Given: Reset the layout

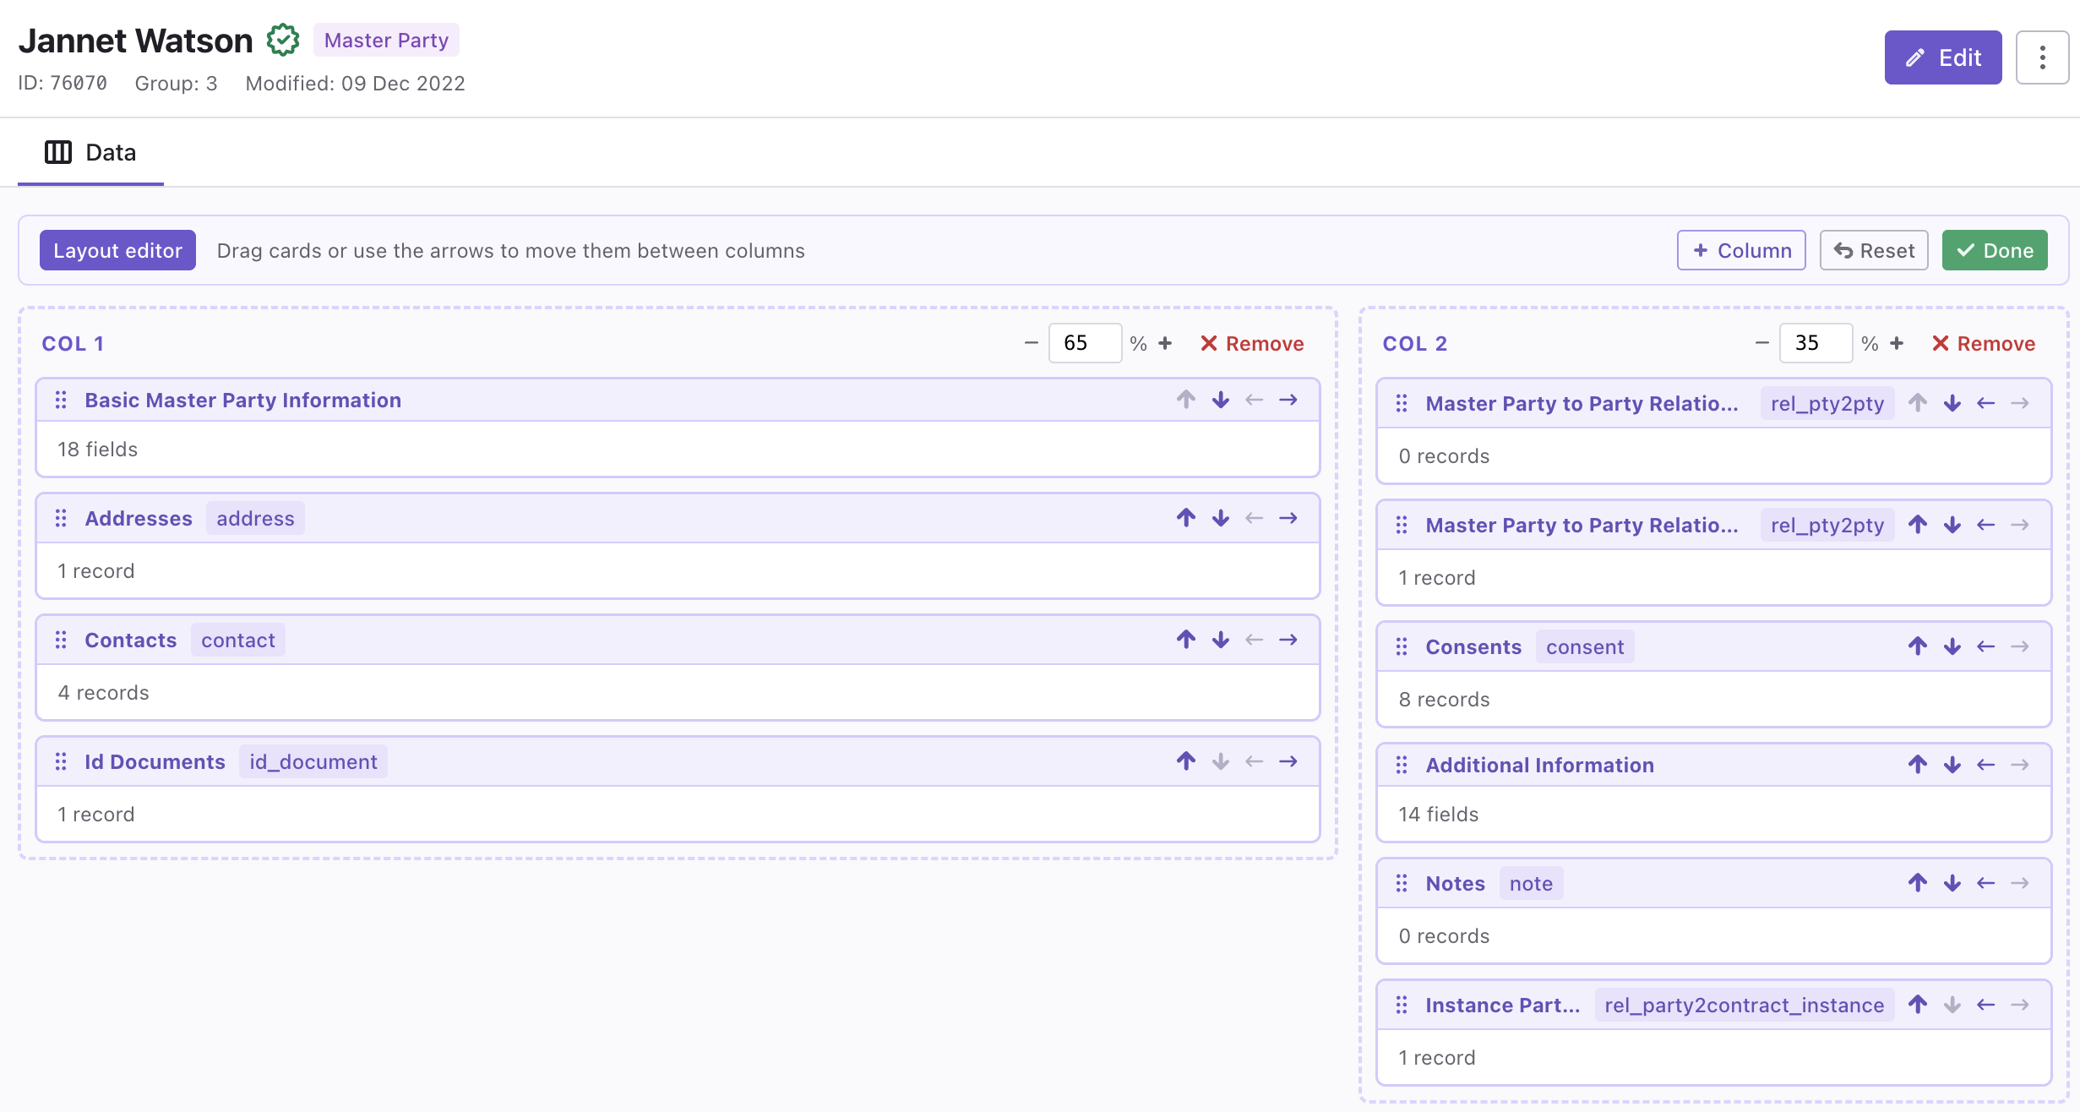Looking at the screenshot, I should click(1874, 250).
